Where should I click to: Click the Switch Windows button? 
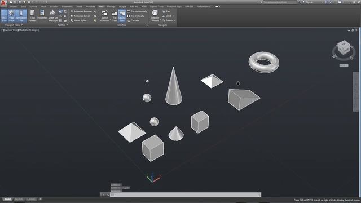point(104,16)
